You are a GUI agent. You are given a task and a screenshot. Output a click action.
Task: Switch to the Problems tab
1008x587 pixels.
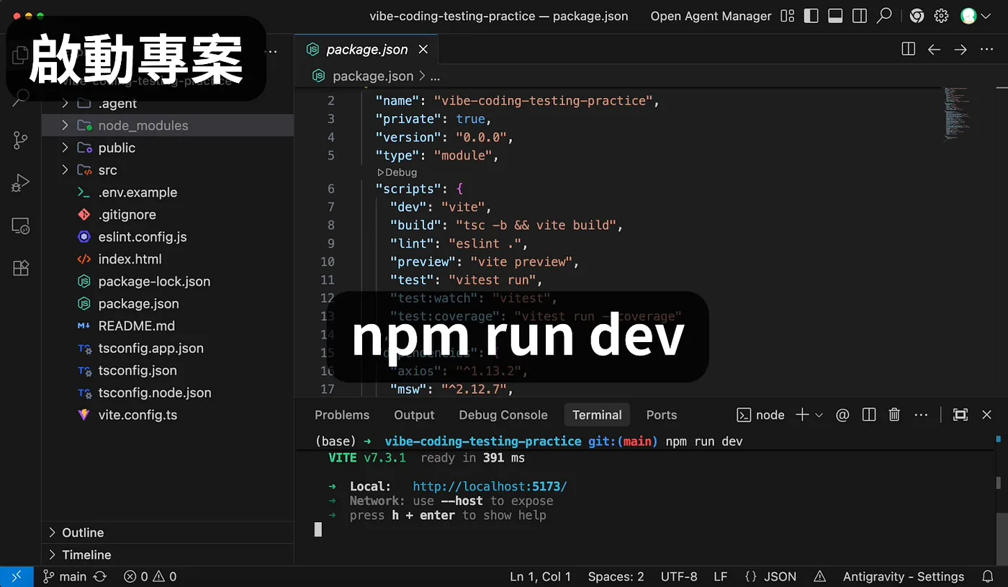pyautogui.click(x=342, y=415)
